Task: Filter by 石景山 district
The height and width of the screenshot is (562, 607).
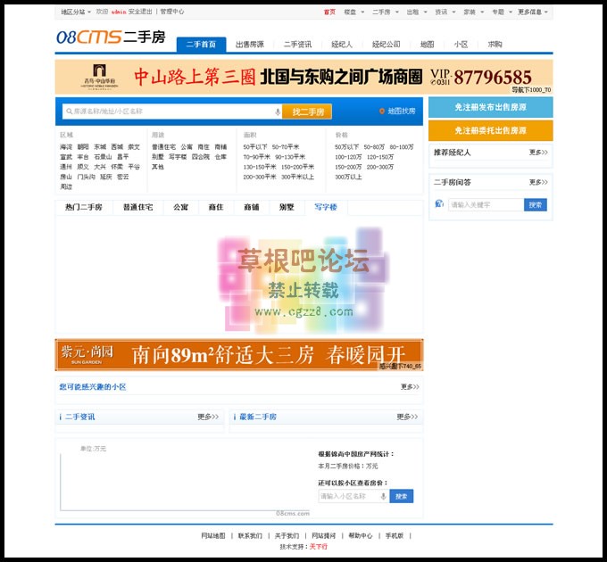Action: 103,157
